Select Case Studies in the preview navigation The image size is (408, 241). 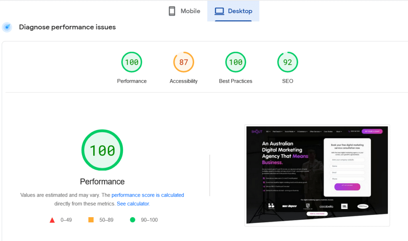point(328,131)
